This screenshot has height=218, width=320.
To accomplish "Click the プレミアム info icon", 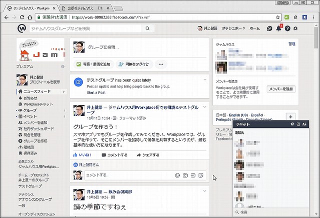I will click(x=63, y=66).
